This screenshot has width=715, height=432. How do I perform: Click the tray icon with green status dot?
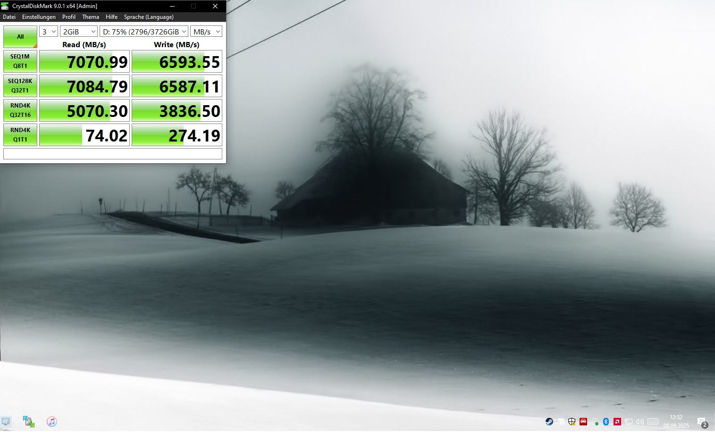point(595,422)
